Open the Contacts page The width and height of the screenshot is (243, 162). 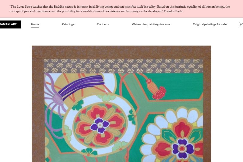click(103, 24)
